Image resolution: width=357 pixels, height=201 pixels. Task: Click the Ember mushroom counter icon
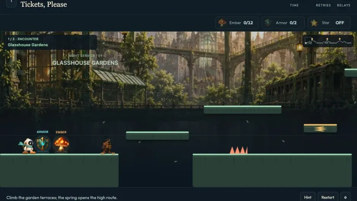(222, 22)
